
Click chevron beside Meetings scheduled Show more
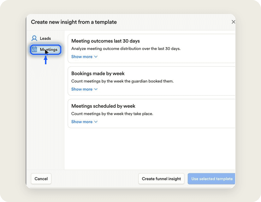(x=96, y=122)
